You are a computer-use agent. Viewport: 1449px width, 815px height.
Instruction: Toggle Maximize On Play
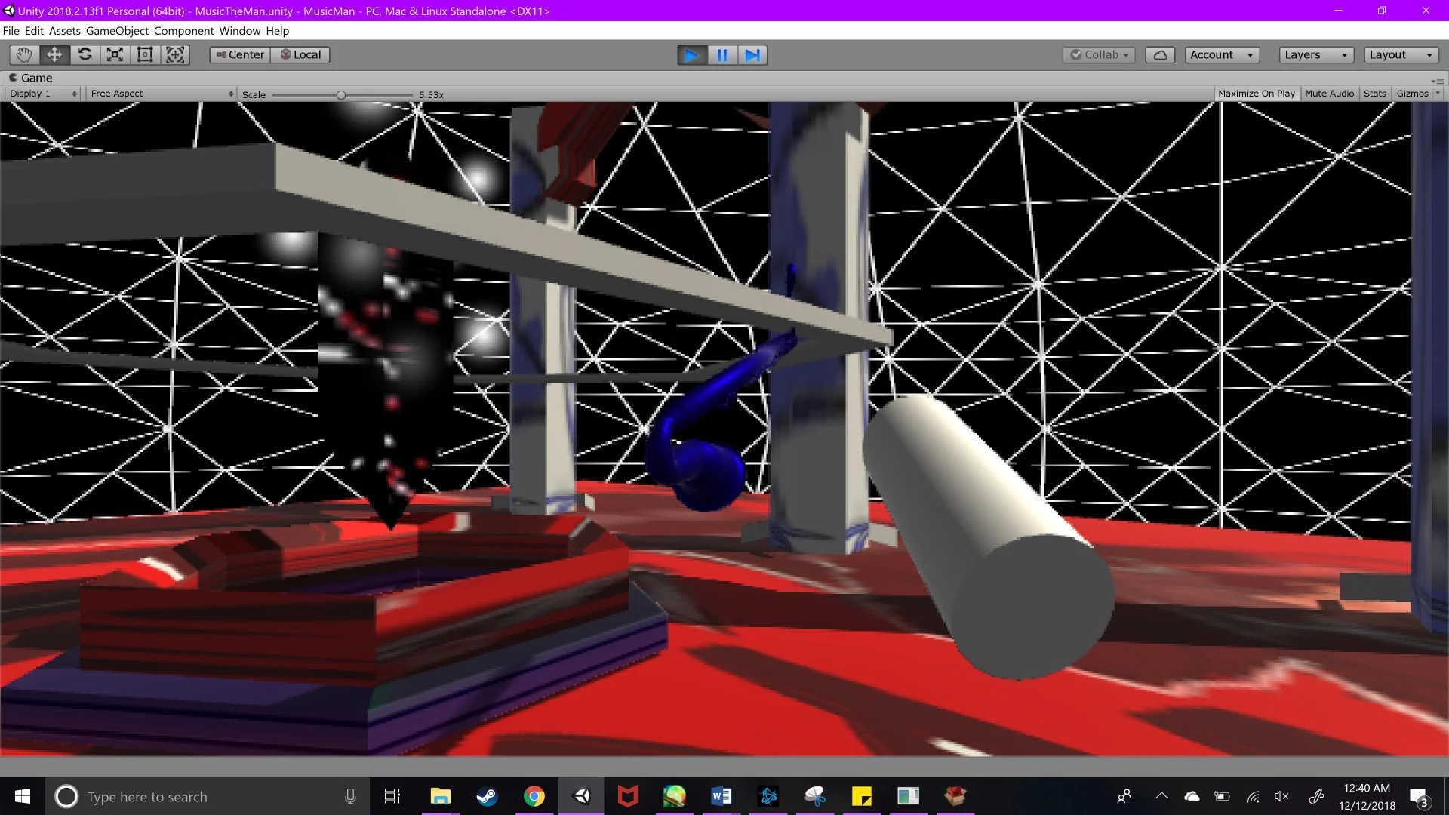click(x=1257, y=94)
